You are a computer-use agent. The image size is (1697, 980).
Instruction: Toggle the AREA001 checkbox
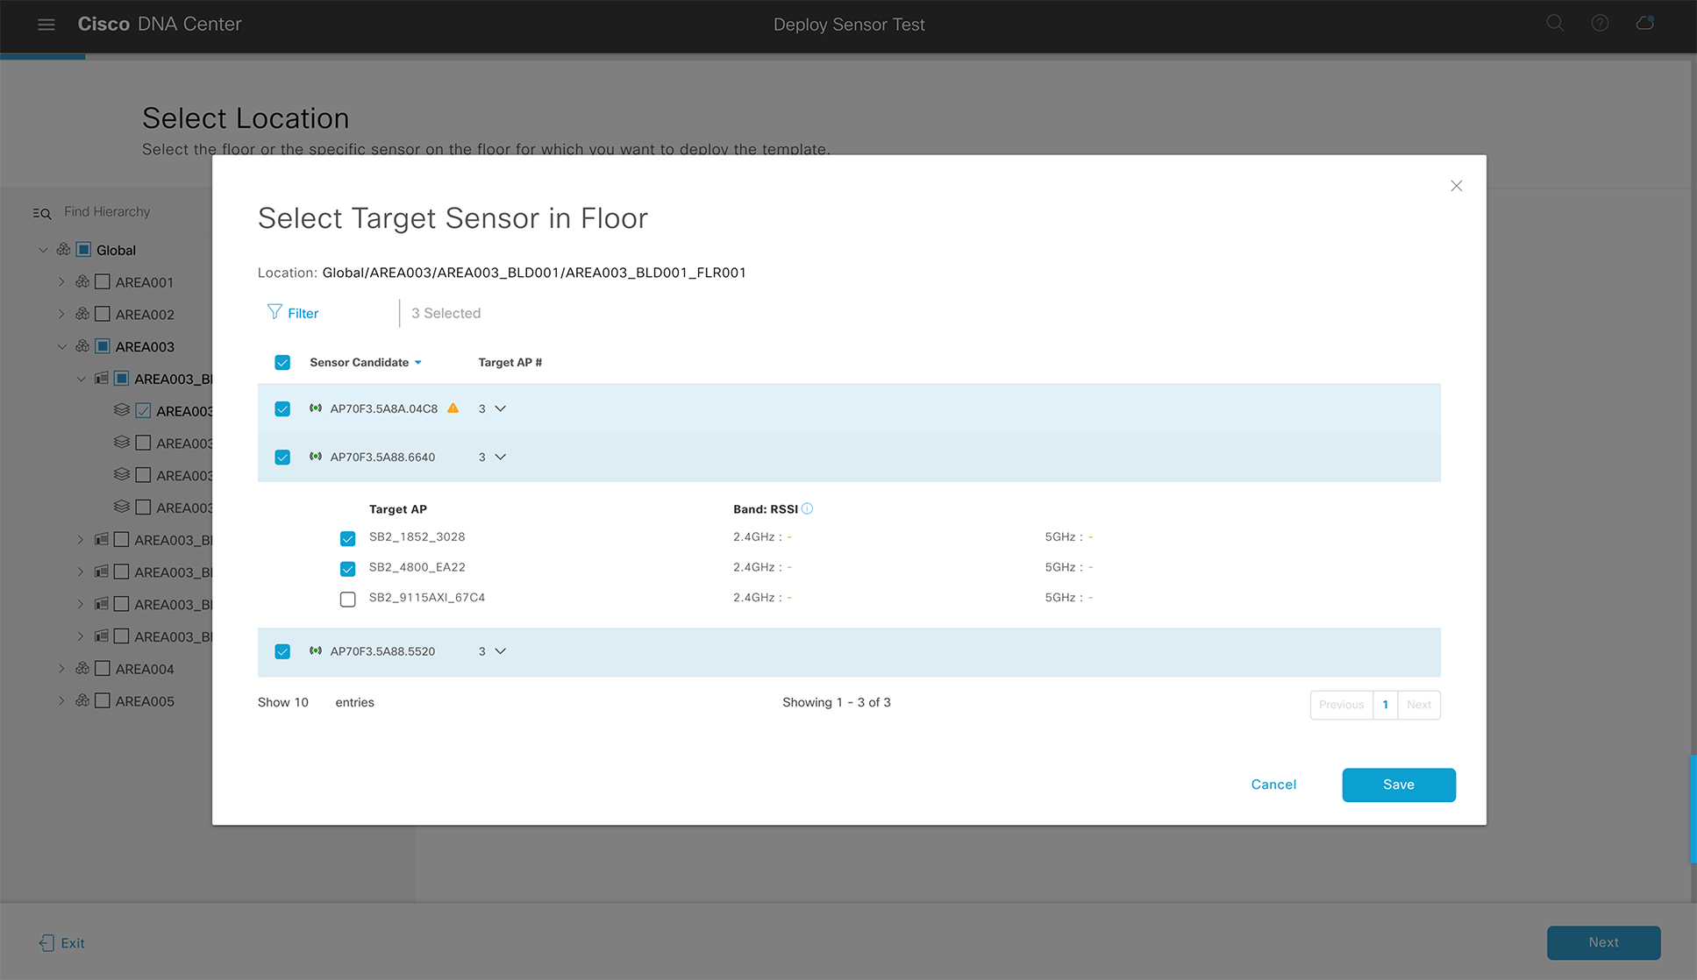tap(103, 282)
